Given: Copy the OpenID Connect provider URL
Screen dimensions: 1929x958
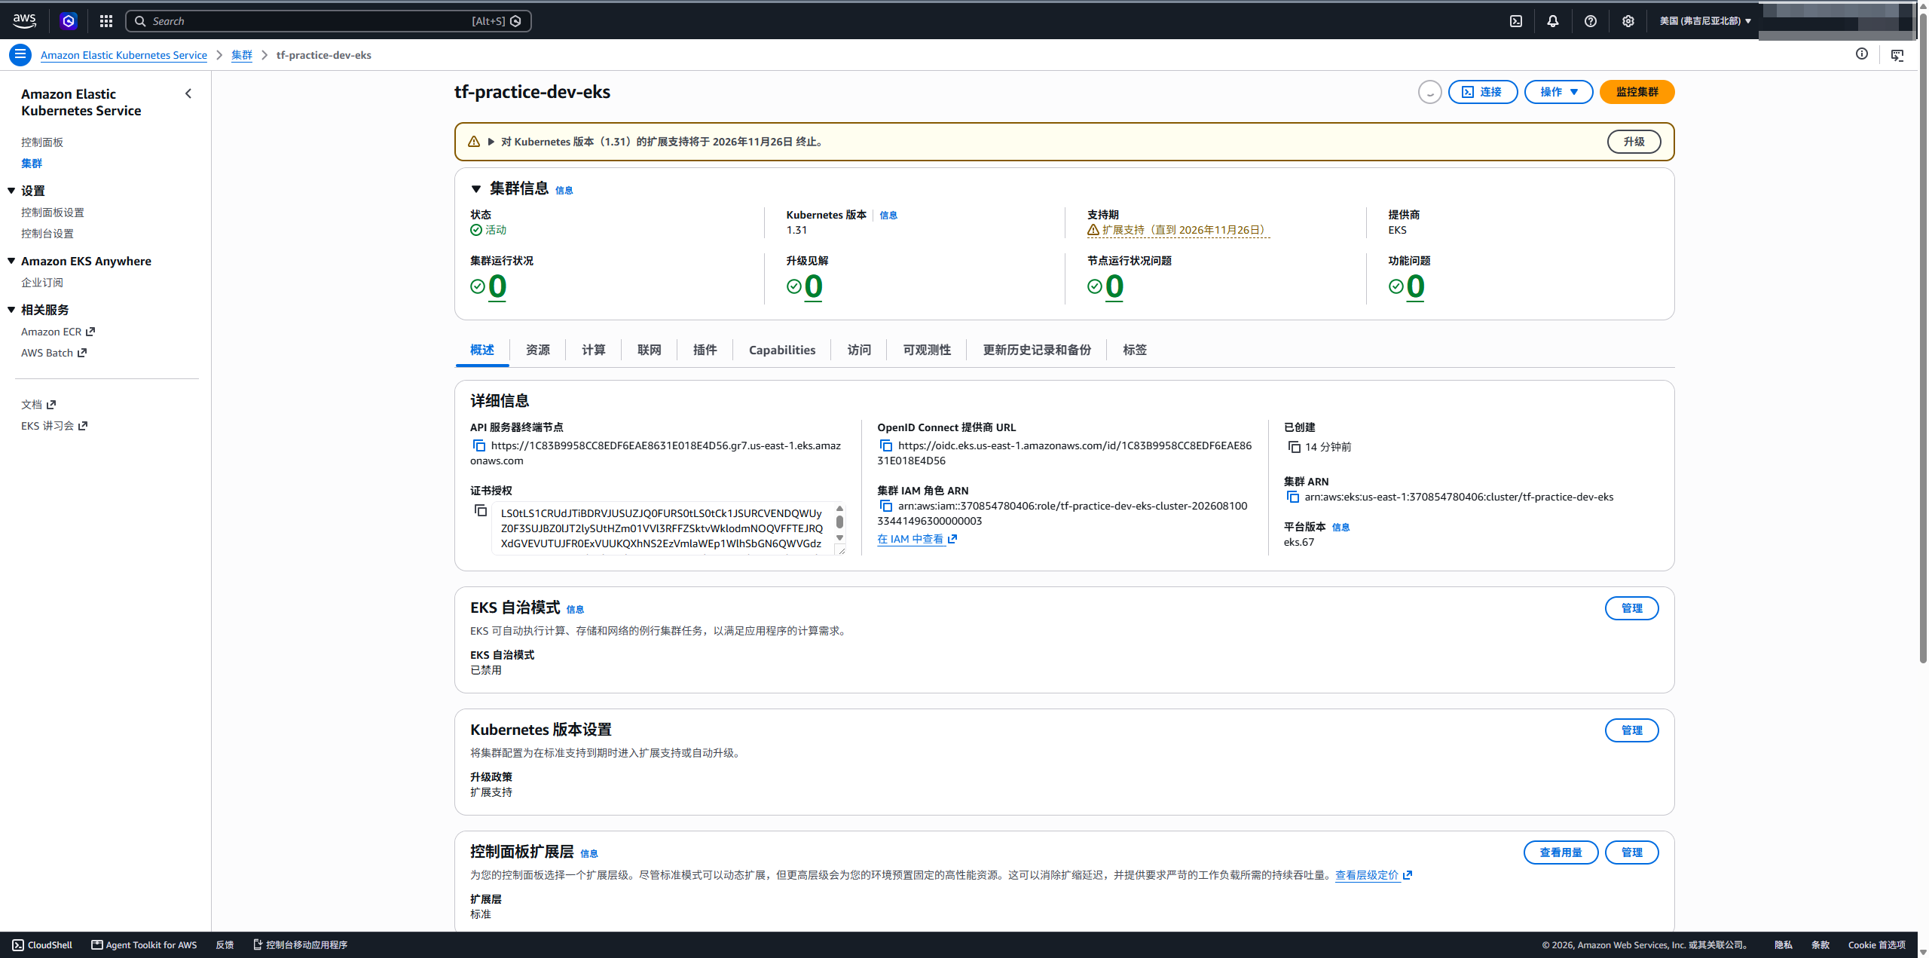Looking at the screenshot, I should [886, 445].
